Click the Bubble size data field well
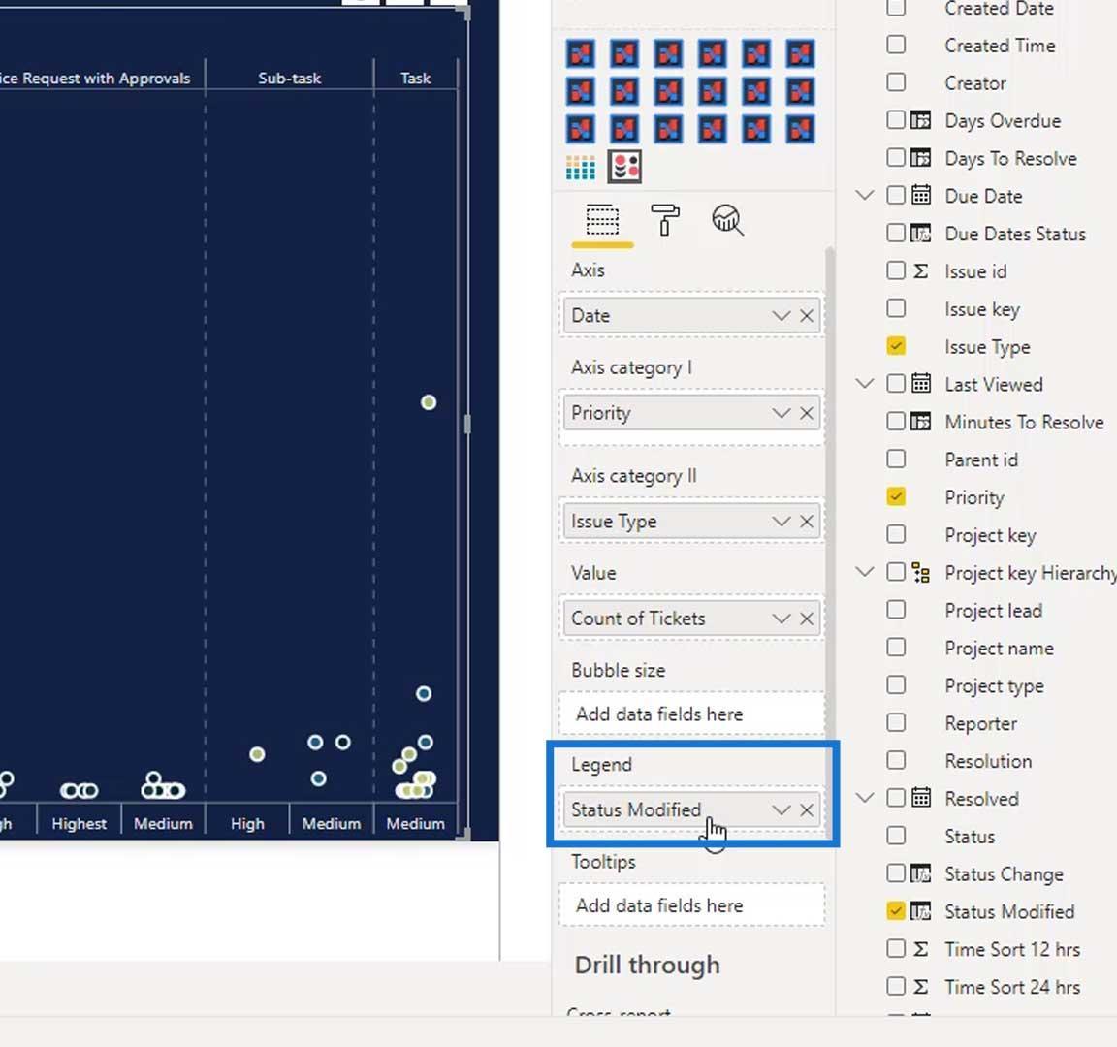The width and height of the screenshot is (1117, 1047). click(691, 714)
